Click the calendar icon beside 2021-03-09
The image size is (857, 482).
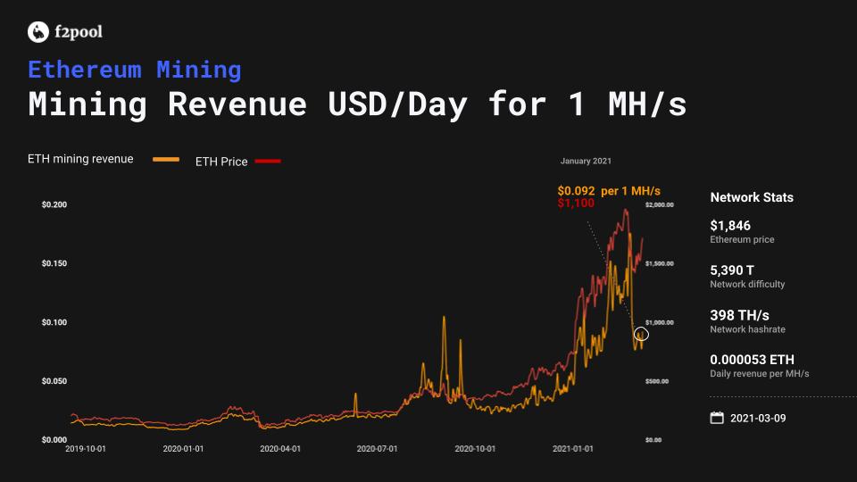click(717, 418)
